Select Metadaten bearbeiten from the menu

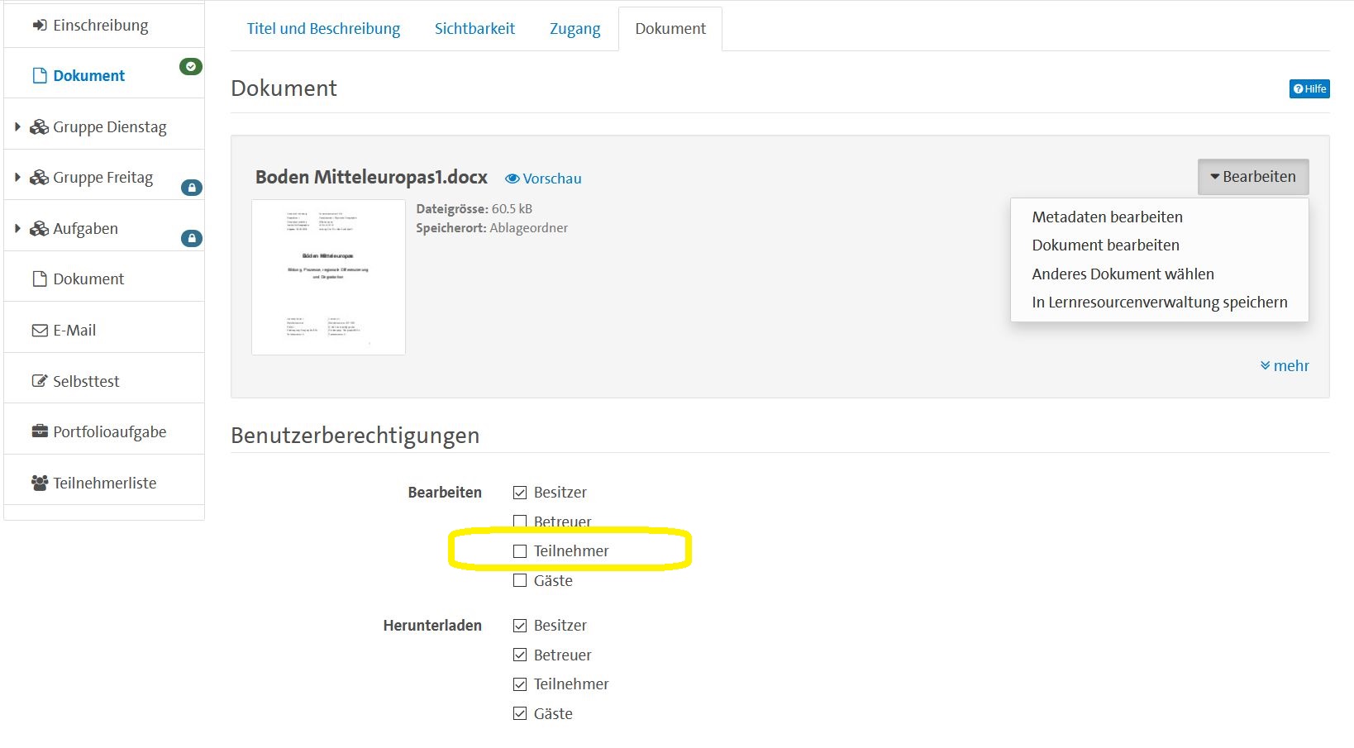pos(1107,217)
